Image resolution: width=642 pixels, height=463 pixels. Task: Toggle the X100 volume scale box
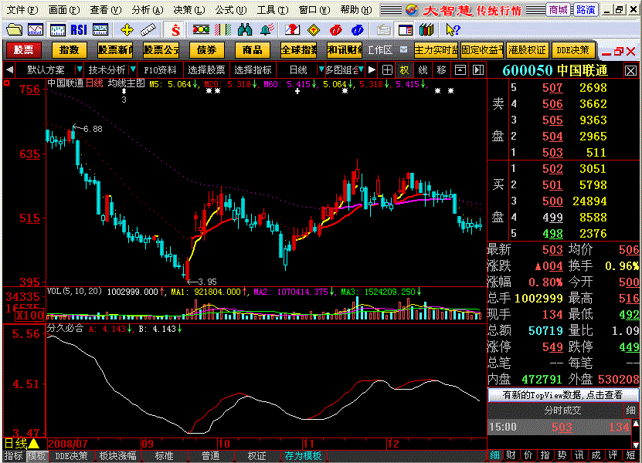click(x=29, y=316)
